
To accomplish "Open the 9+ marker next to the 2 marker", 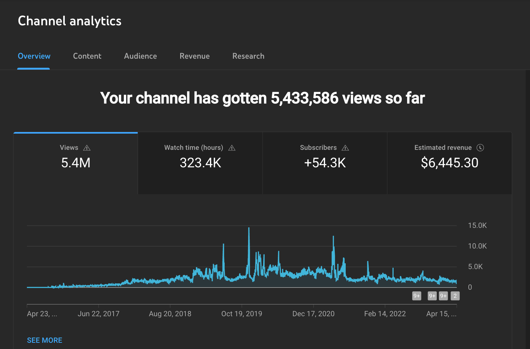I will 443,296.
